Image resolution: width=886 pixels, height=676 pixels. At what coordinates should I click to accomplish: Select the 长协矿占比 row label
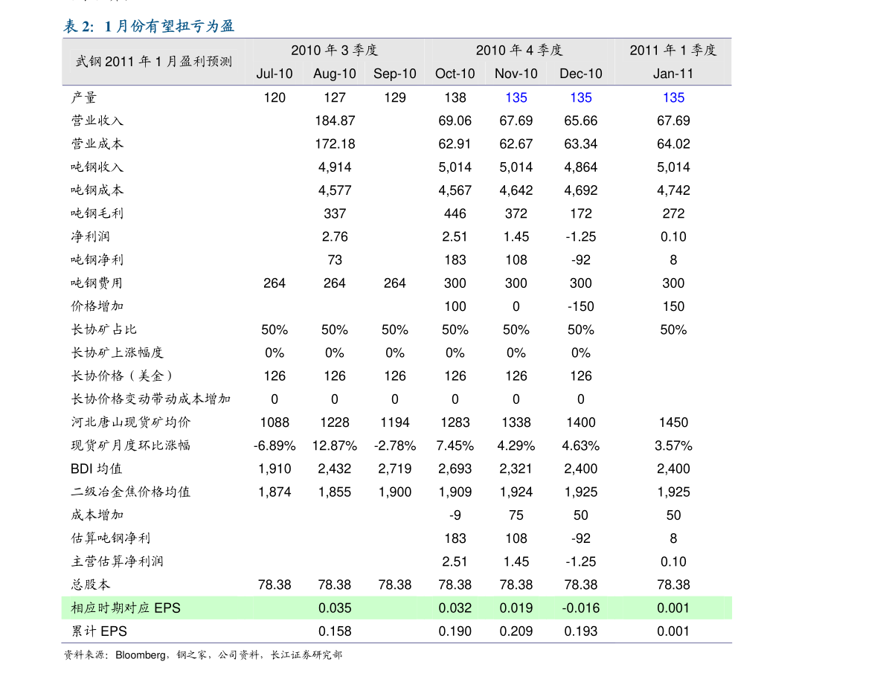point(103,329)
